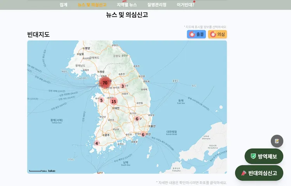
Task: Select the 6 cluster marker near Daegu
Action: tap(137, 119)
